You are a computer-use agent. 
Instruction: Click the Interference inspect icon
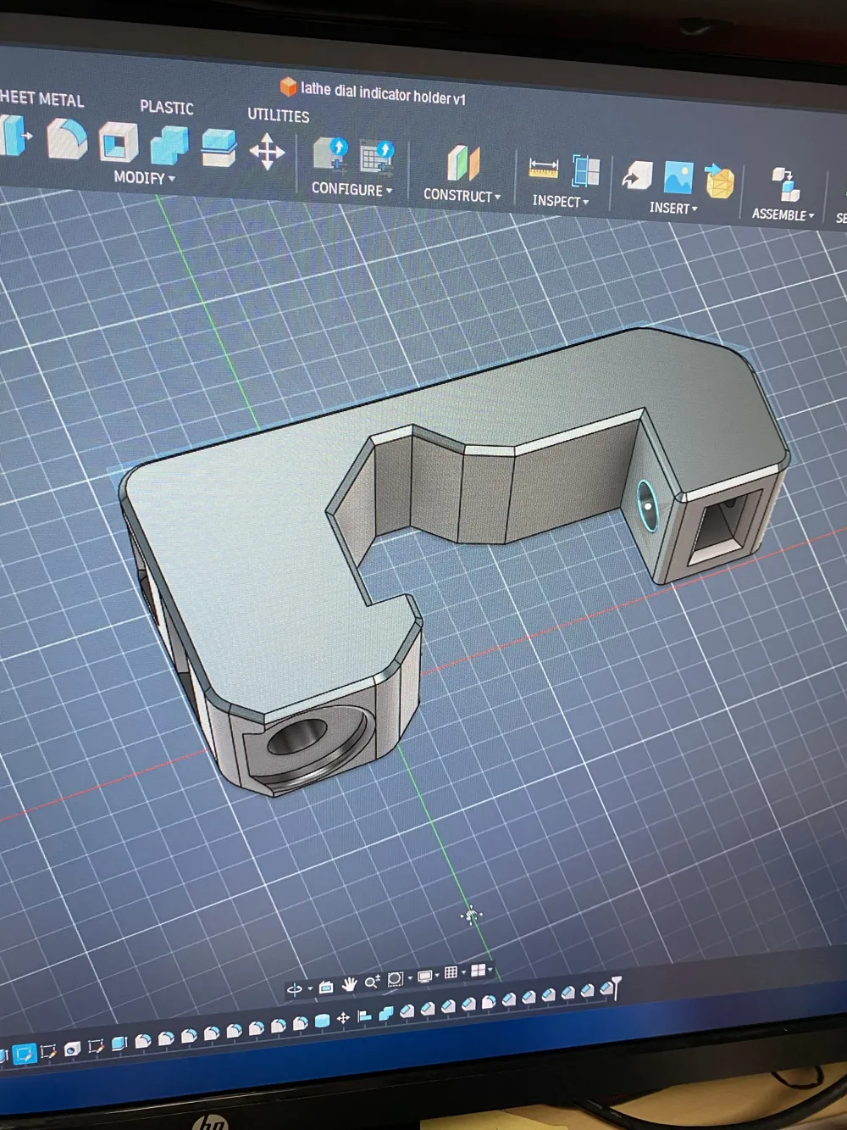coord(585,171)
